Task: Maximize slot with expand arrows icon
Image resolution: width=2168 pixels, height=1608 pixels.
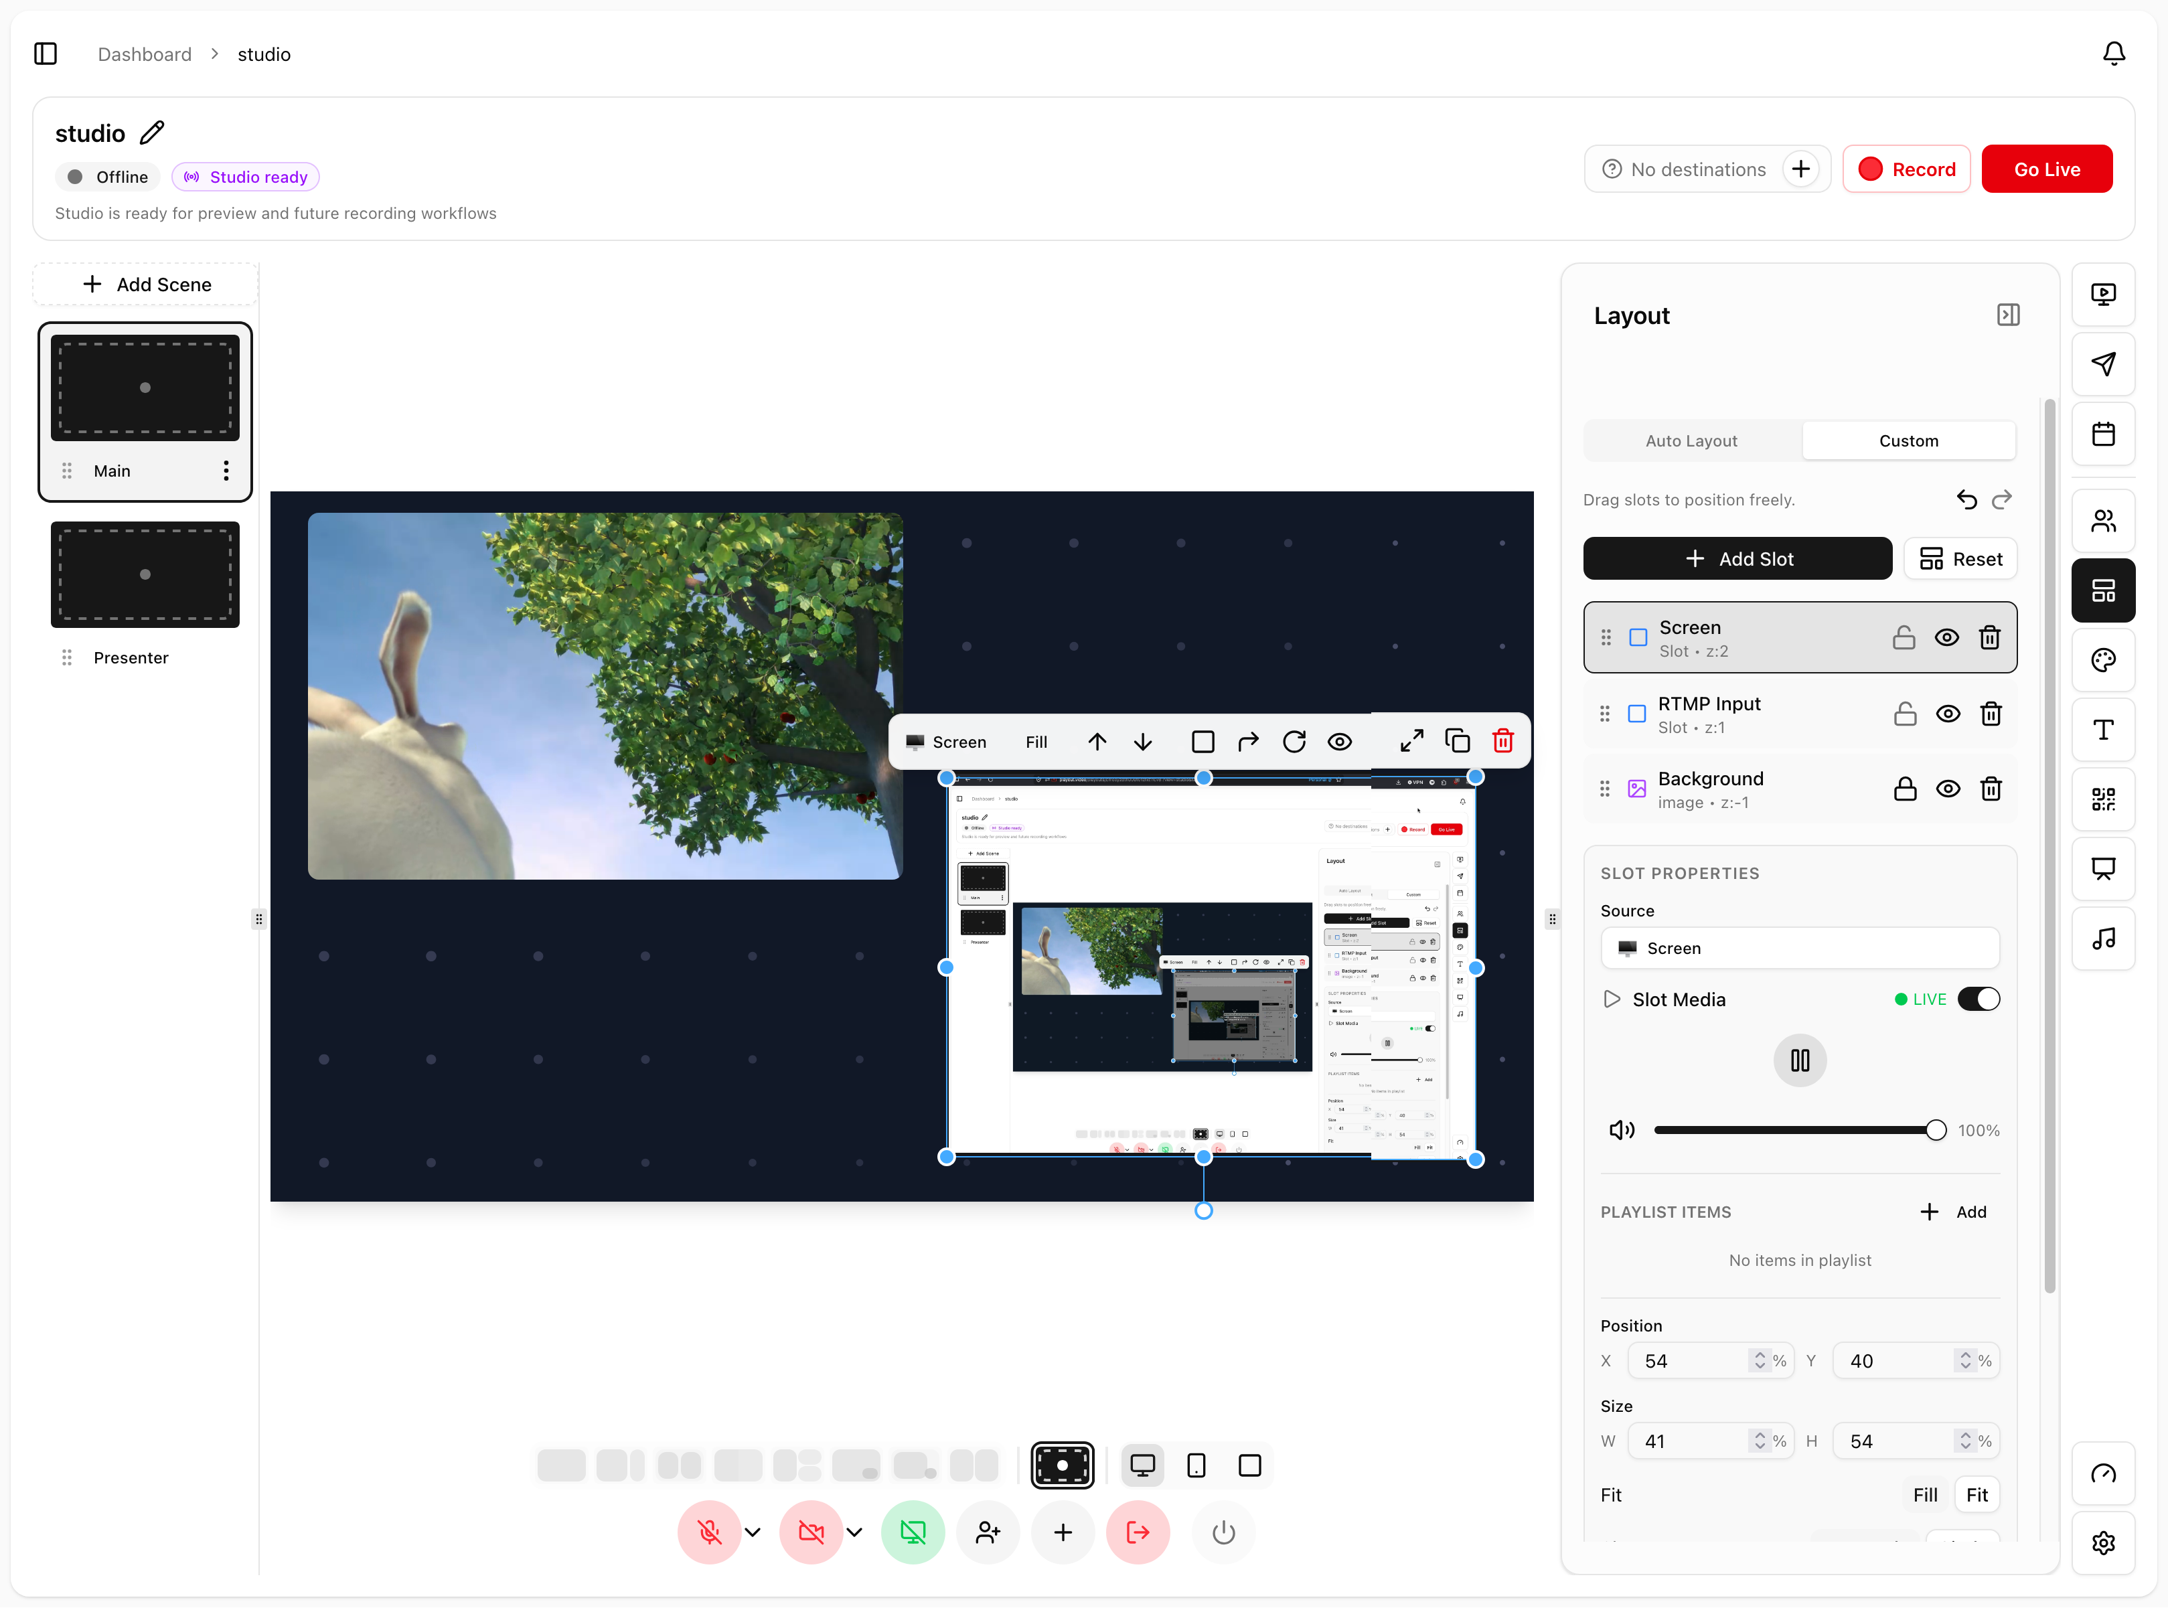Action: click(1411, 742)
